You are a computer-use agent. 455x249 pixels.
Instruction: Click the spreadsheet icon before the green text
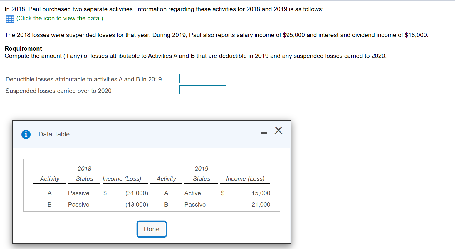[x=10, y=19]
